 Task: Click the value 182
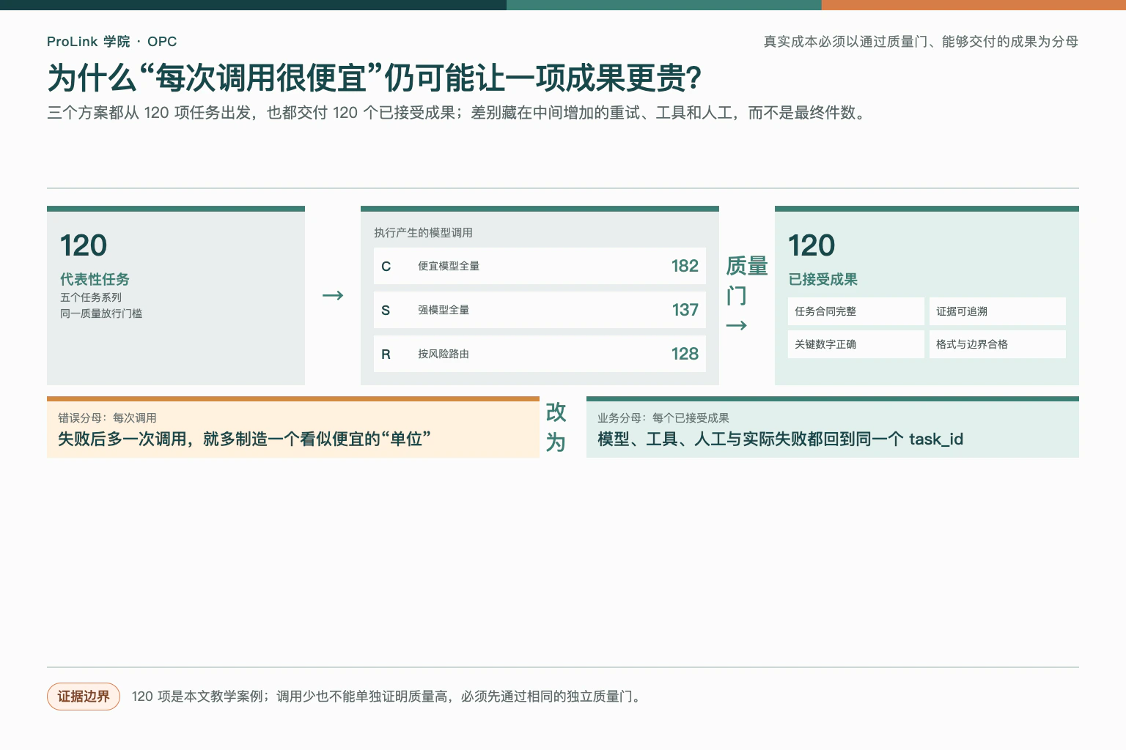coord(685,266)
